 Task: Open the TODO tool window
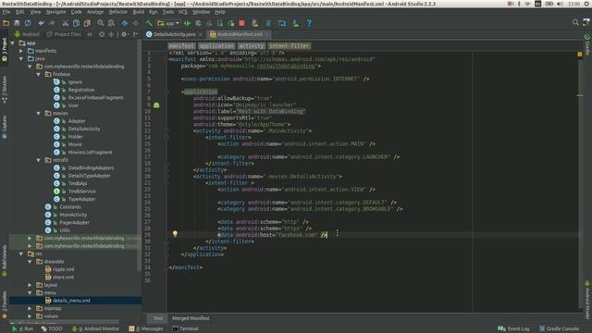52,329
